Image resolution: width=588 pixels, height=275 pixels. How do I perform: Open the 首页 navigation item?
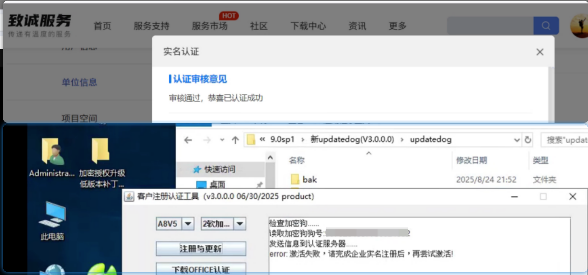(102, 26)
